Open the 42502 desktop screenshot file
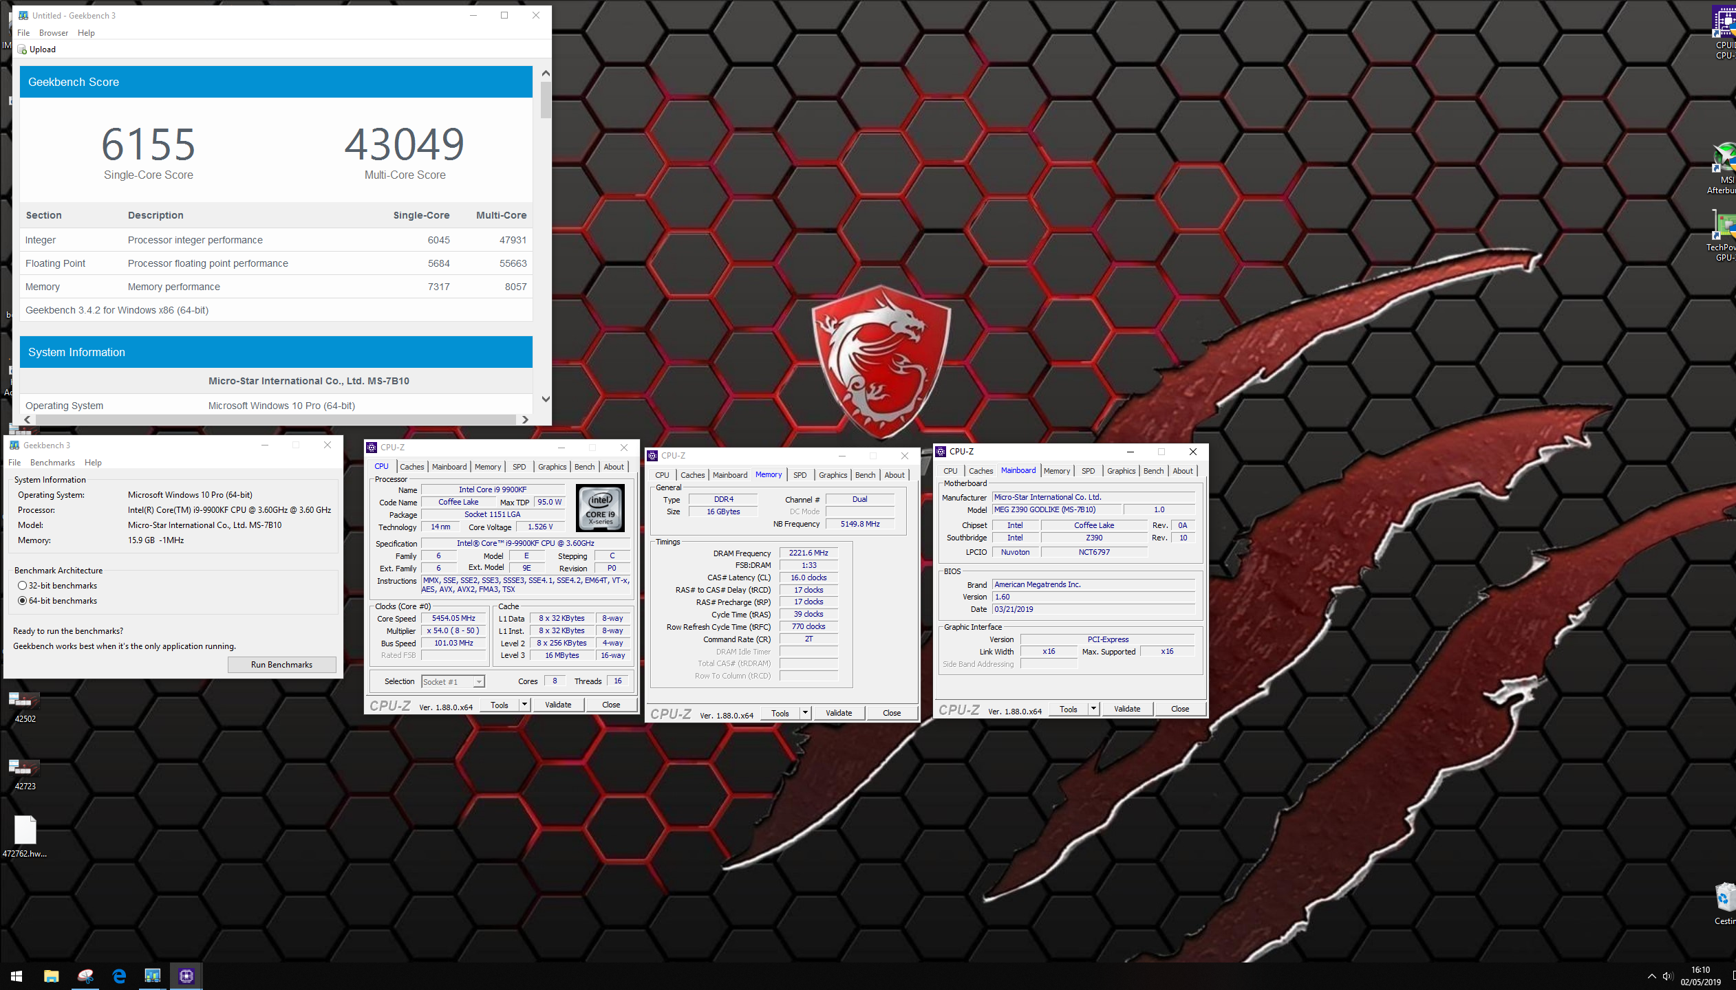Screen dimensions: 1736x990 click(x=25, y=707)
